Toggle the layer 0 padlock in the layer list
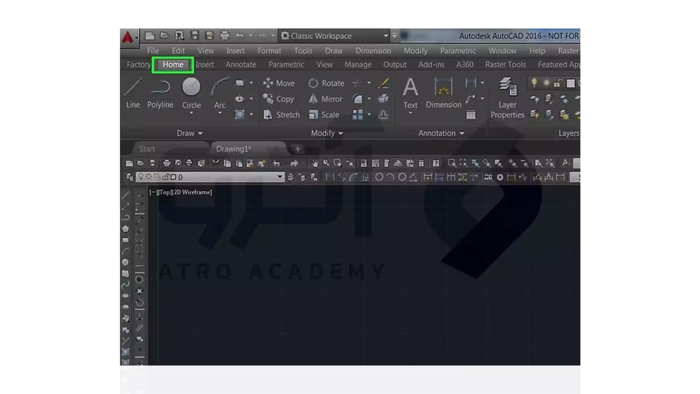 (166, 177)
